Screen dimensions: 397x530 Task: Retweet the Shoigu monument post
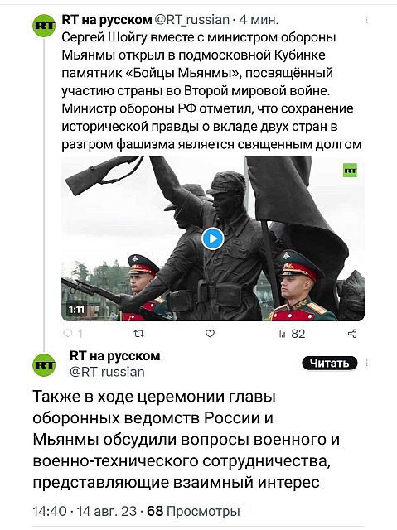coord(139,334)
